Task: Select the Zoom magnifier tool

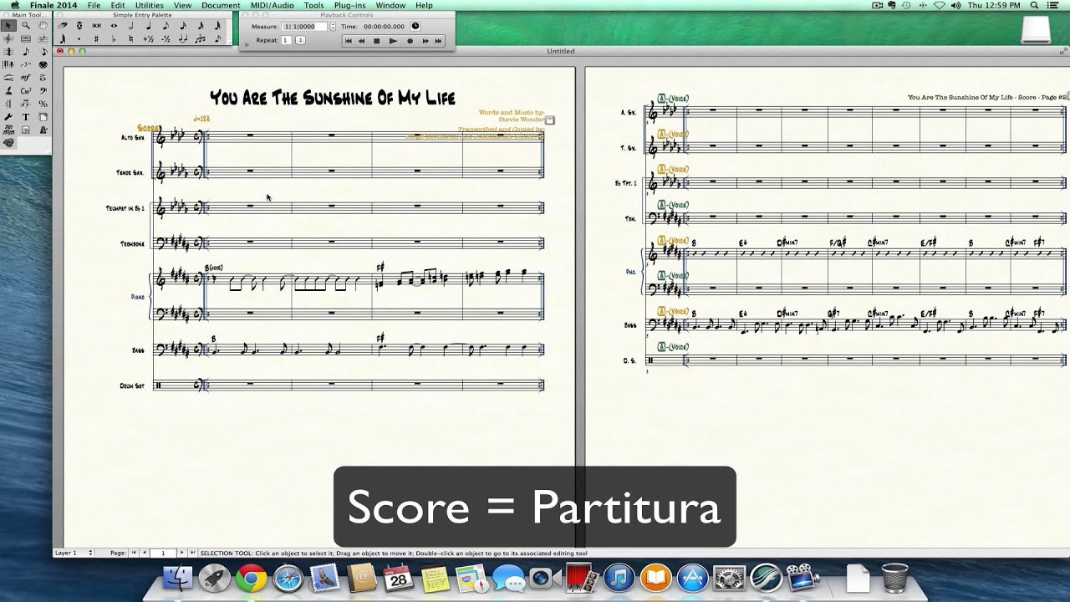Action: point(26,26)
